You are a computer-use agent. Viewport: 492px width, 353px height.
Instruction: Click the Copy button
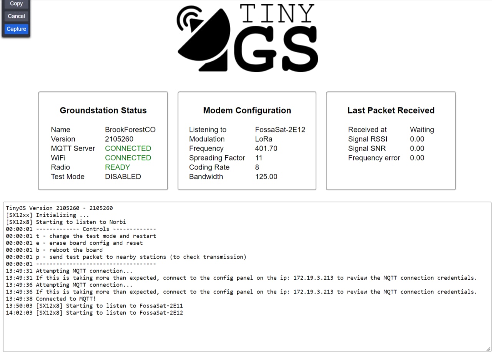click(x=16, y=4)
